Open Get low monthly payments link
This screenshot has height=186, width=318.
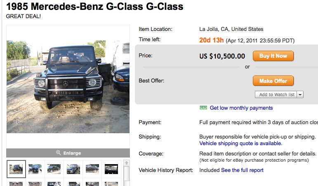click(x=241, y=108)
